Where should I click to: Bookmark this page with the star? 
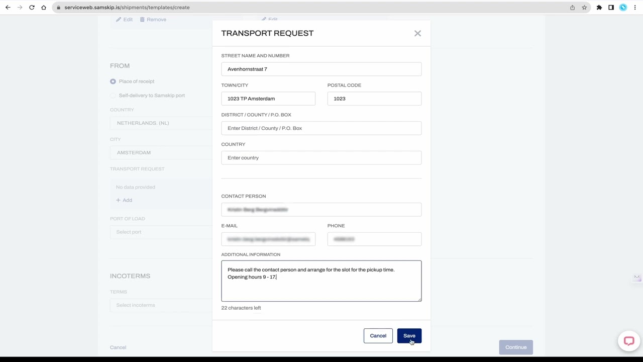pyautogui.click(x=584, y=8)
